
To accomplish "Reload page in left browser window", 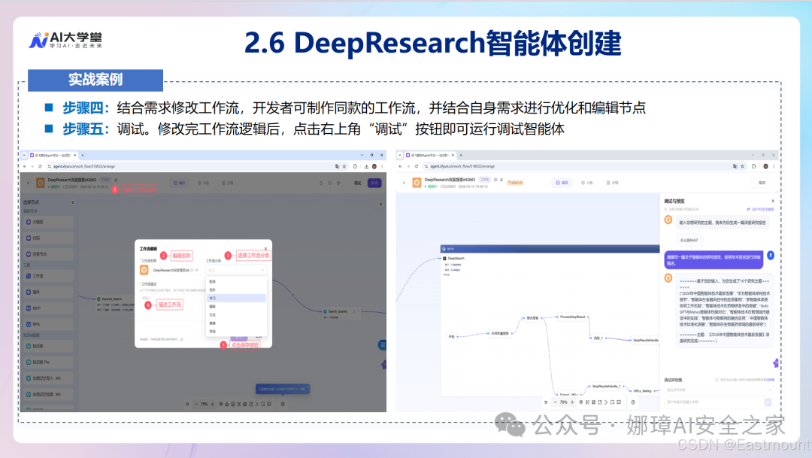I will pos(40,166).
